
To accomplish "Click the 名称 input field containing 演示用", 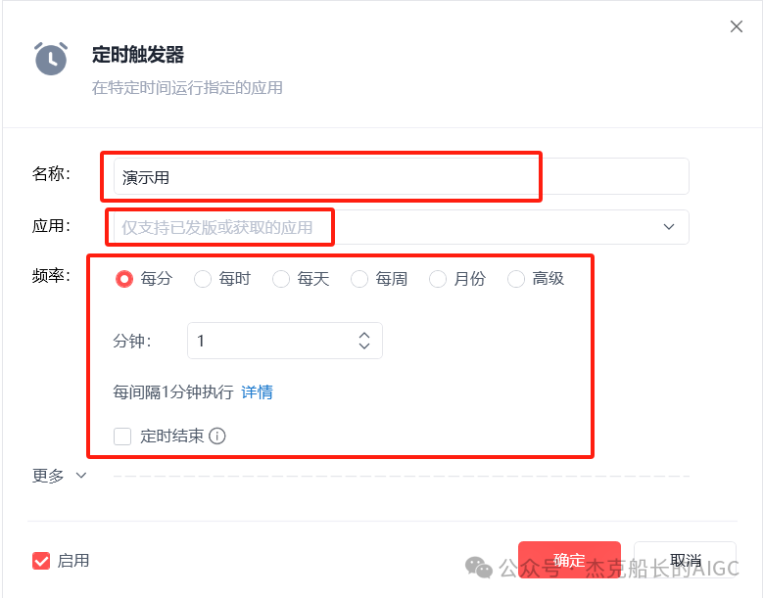I will pos(402,176).
